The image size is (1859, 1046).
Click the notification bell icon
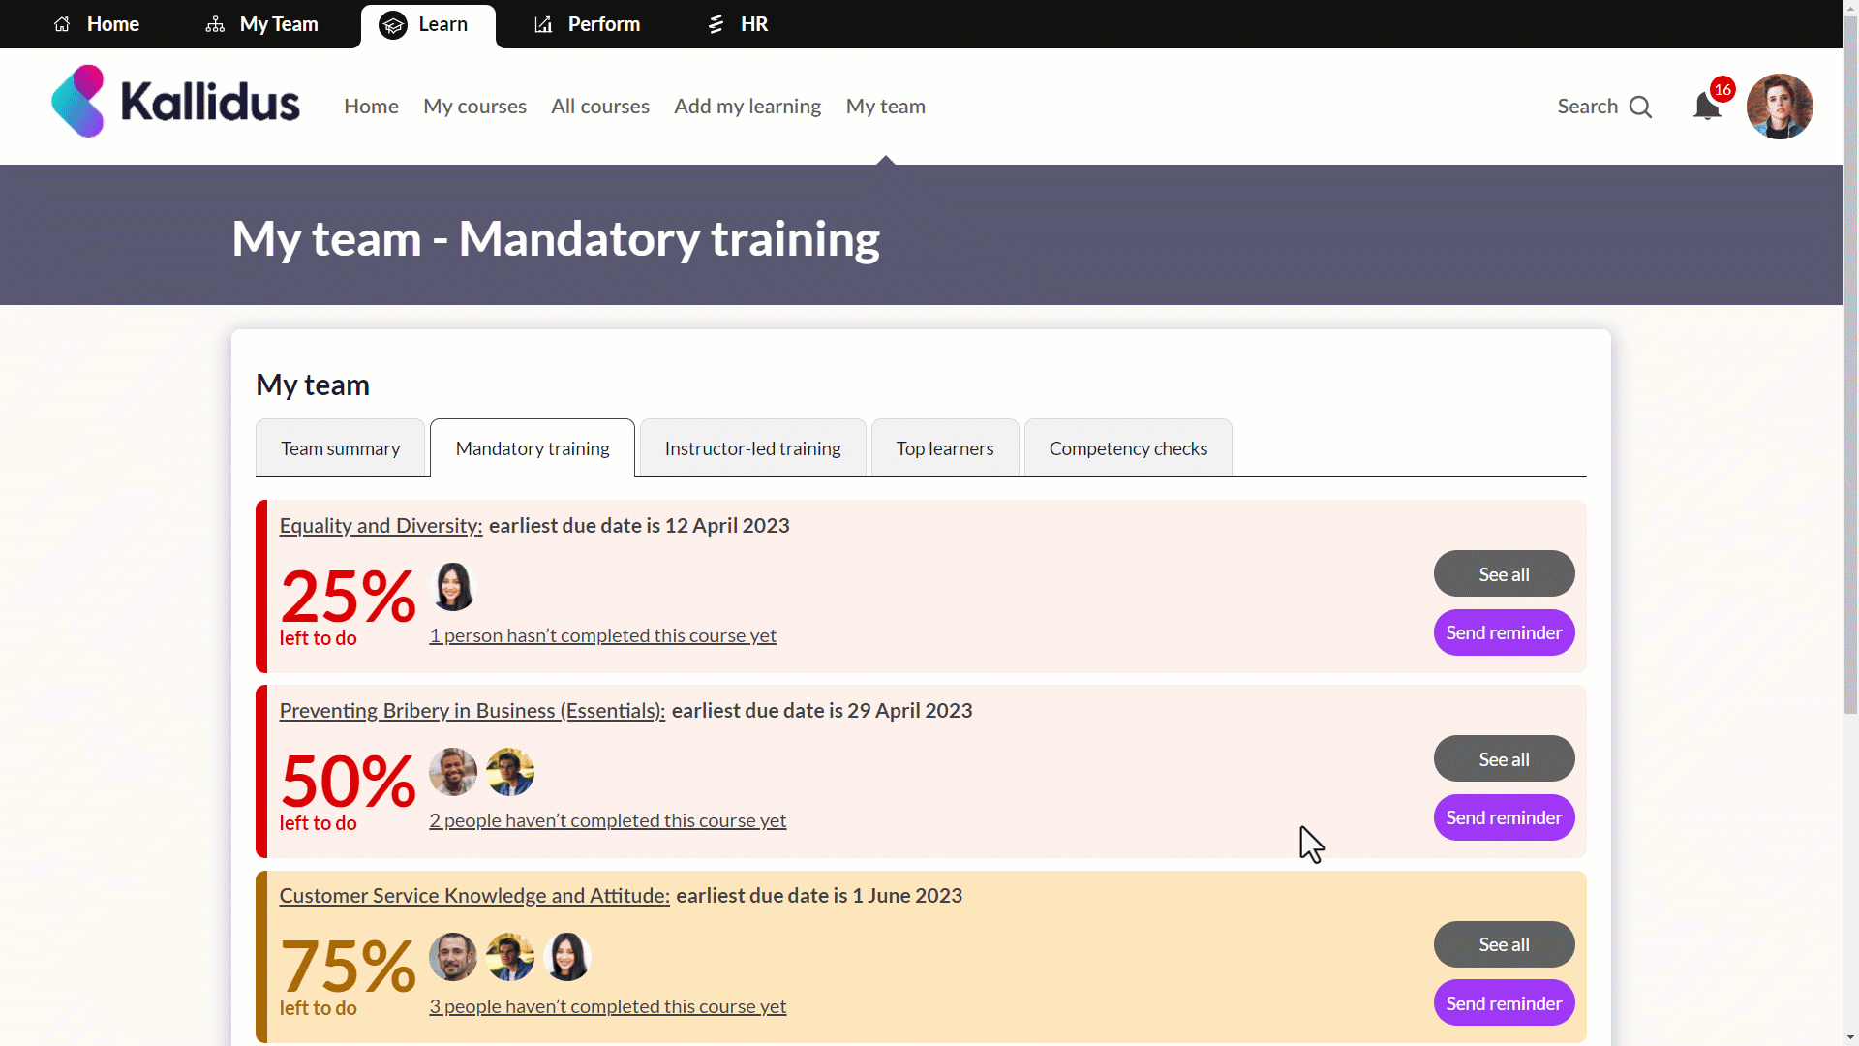coord(1707,107)
